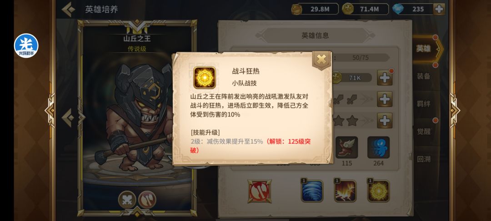Image resolution: width=491 pixels, height=221 pixels.
Task: Switch to the 觉醒 tab
Action: tap(424, 131)
